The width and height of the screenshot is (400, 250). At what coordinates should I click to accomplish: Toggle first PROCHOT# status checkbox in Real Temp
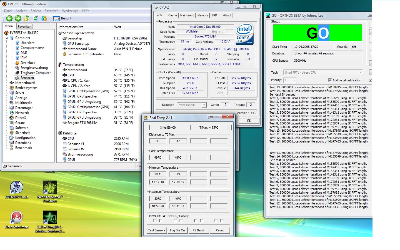click(x=155, y=221)
